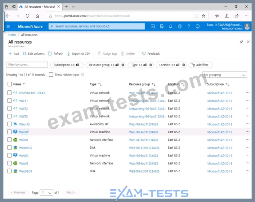Go back in the browser
This screenshot has height=202, width=255.
coord(8,16)
